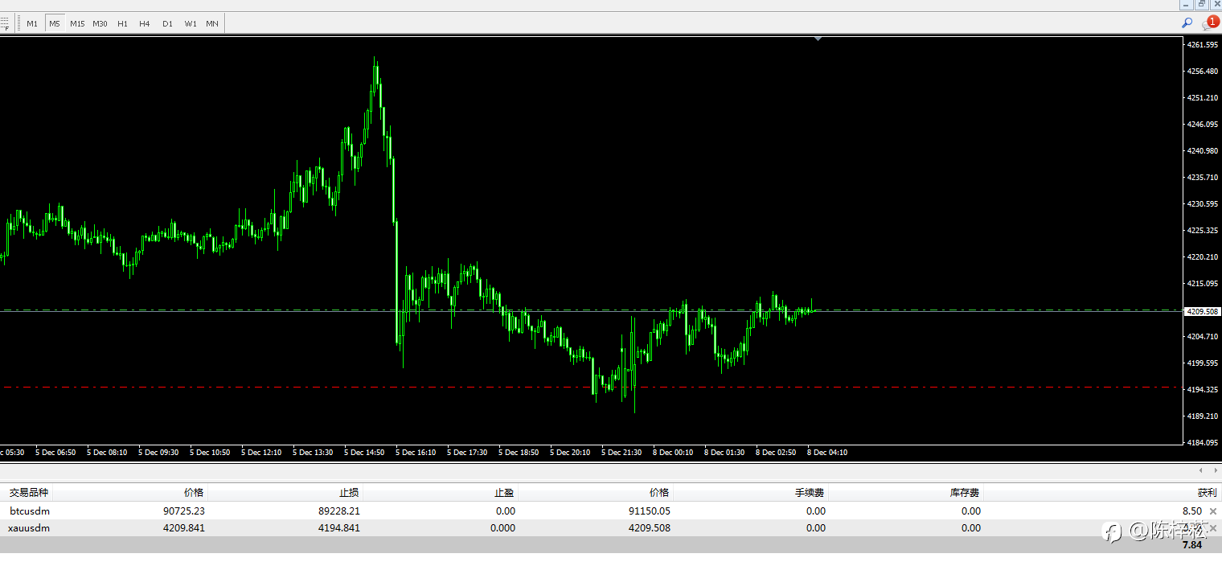Close the btcusdm order with its X icon
This screenshot has height=566, width=1222.
1213,511
